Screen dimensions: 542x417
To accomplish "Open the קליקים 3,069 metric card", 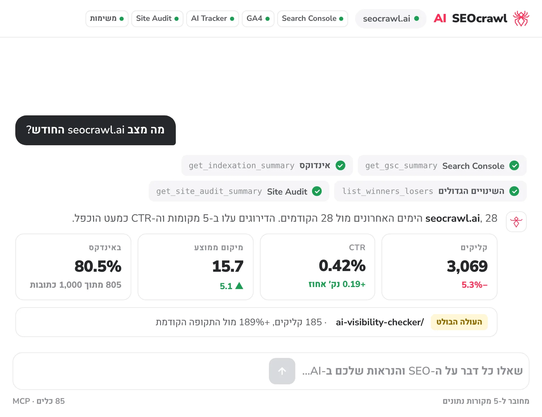I will click(440, 267).
